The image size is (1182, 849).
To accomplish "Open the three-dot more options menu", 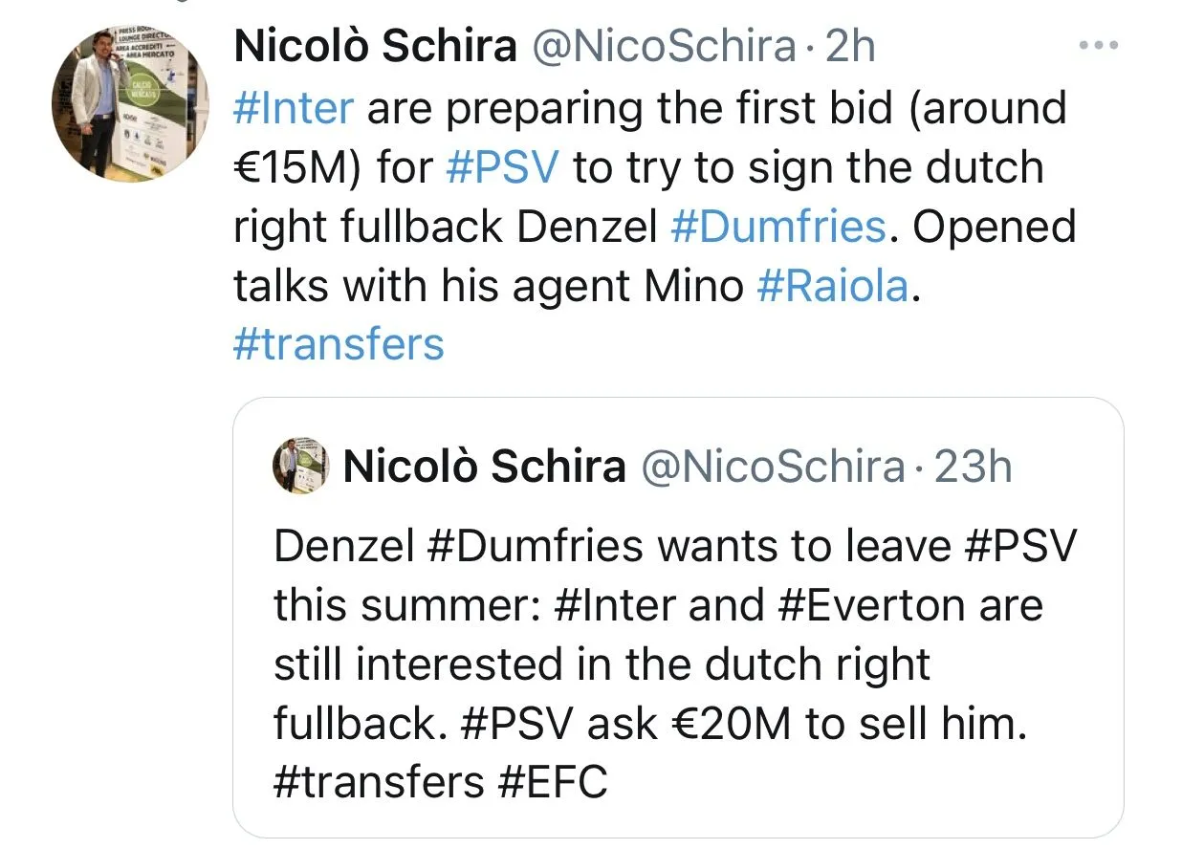I will 1097,47.
